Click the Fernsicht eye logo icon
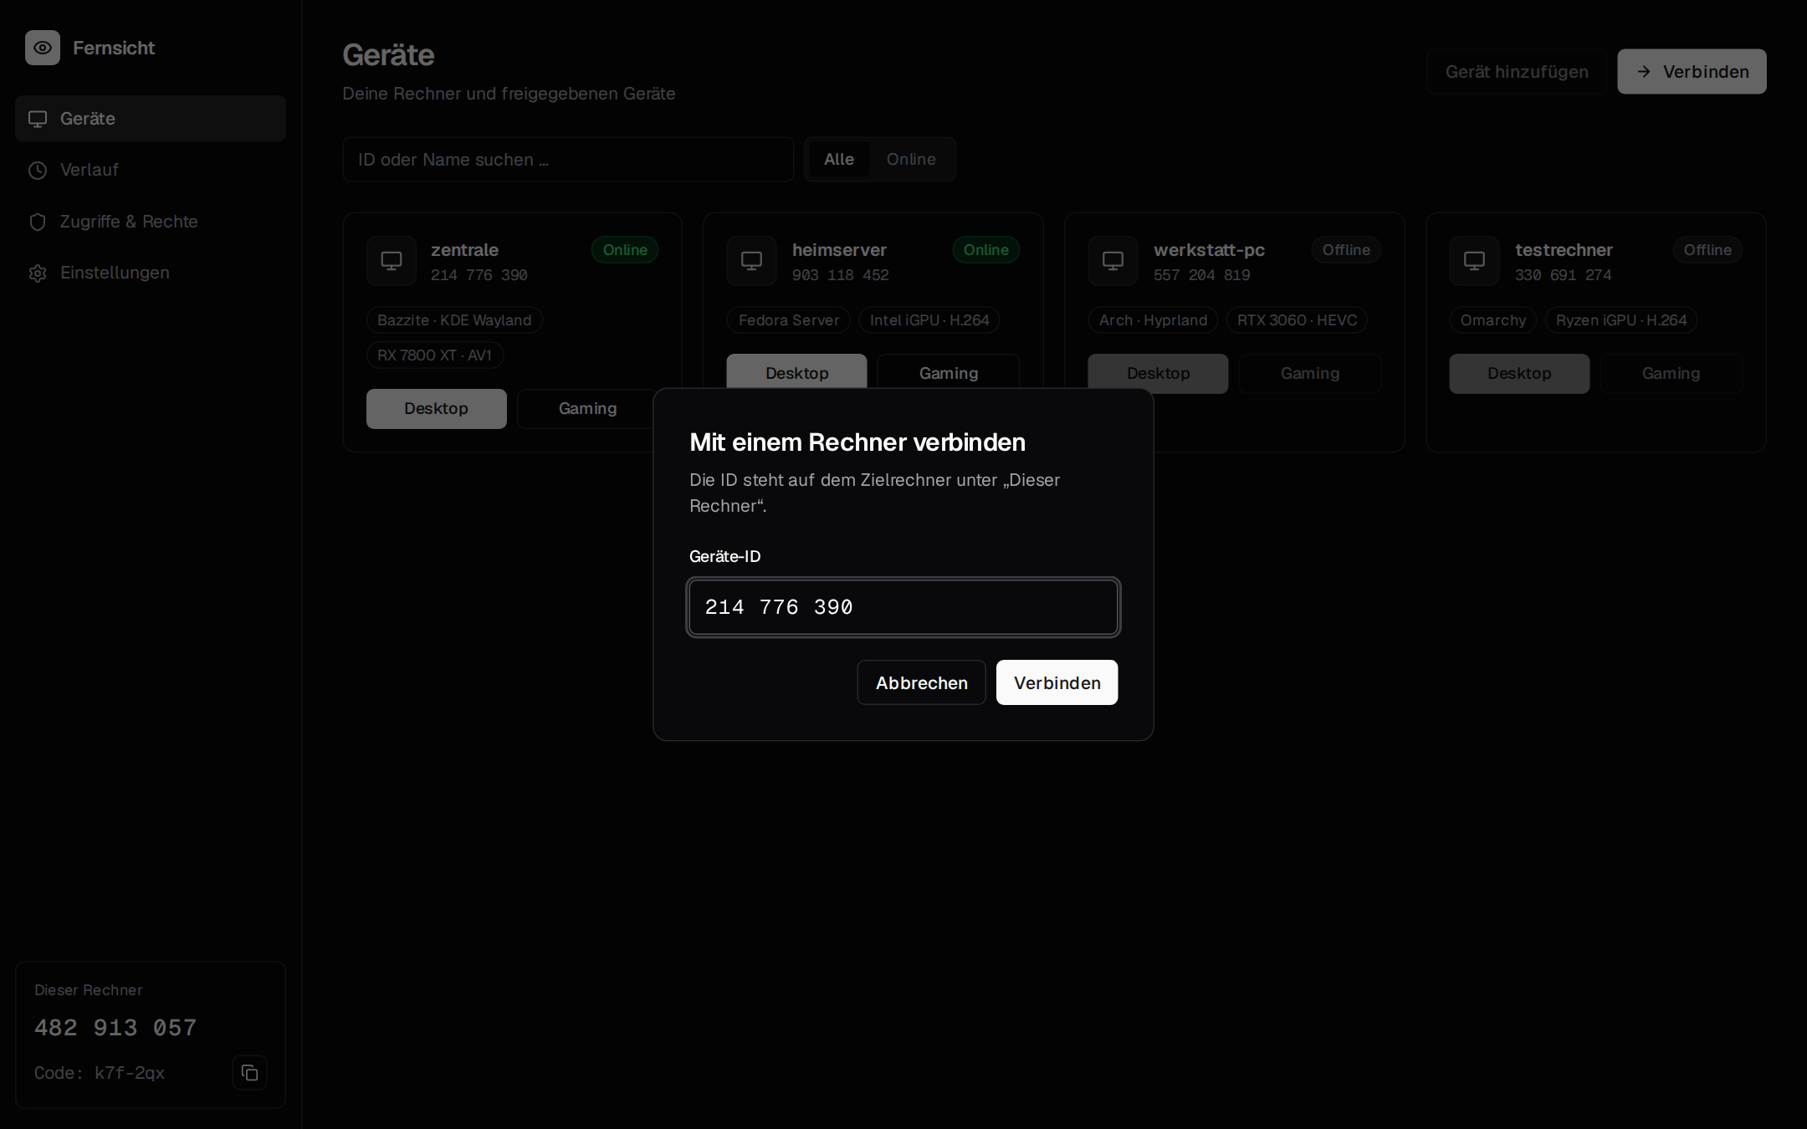 43,48
